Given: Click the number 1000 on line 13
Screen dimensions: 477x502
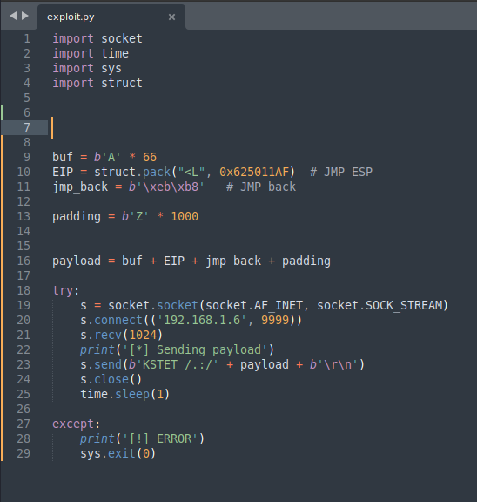Looking at the screenshot, I should pos(185,216).
